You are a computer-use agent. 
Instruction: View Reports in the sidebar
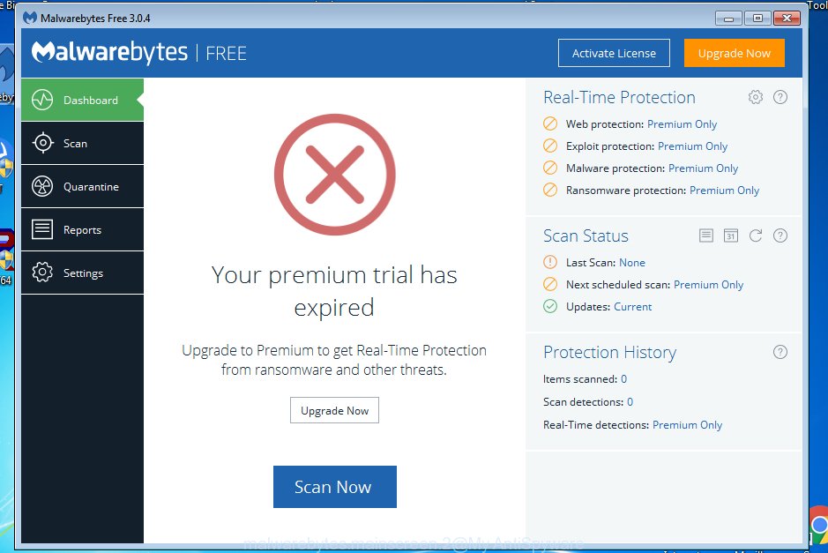(41, 229)
